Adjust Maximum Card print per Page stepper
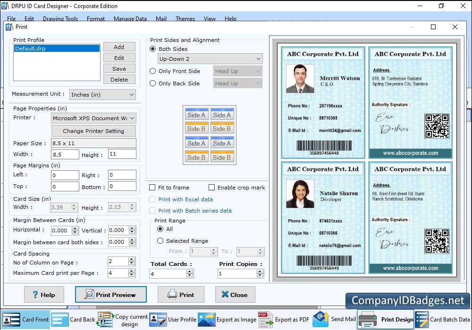 point(132,273)
